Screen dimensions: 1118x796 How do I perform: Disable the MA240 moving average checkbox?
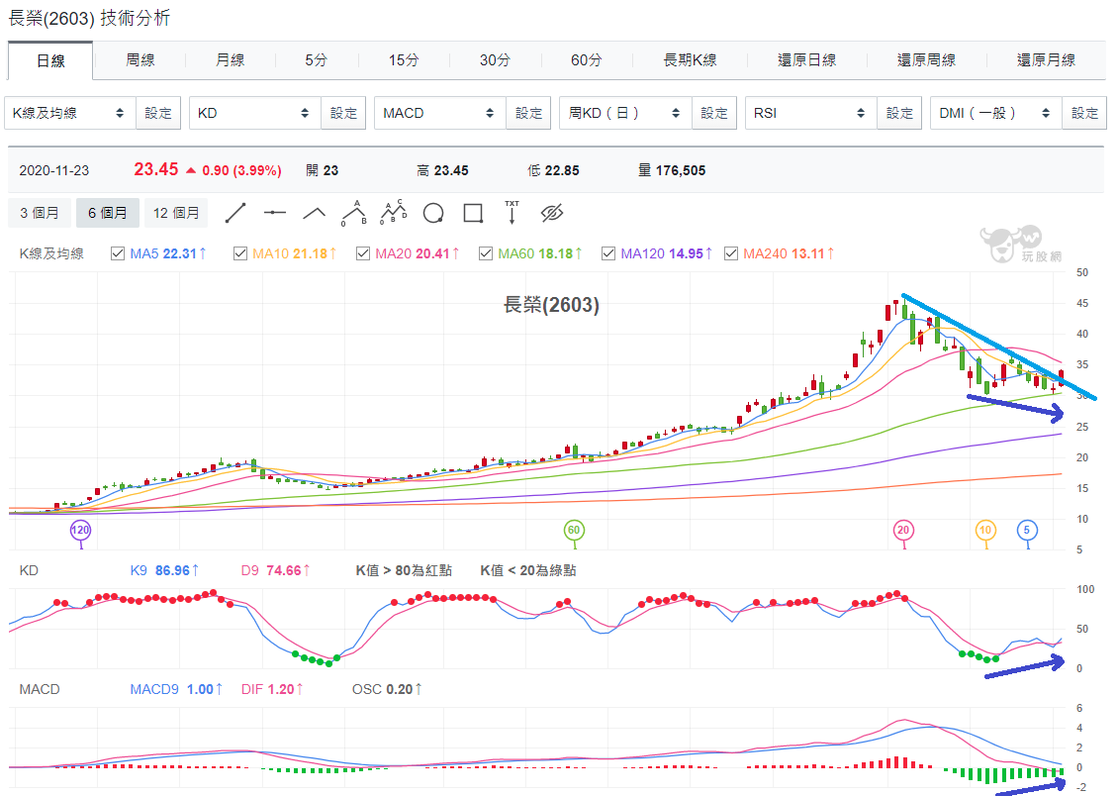tap(731, 253)
